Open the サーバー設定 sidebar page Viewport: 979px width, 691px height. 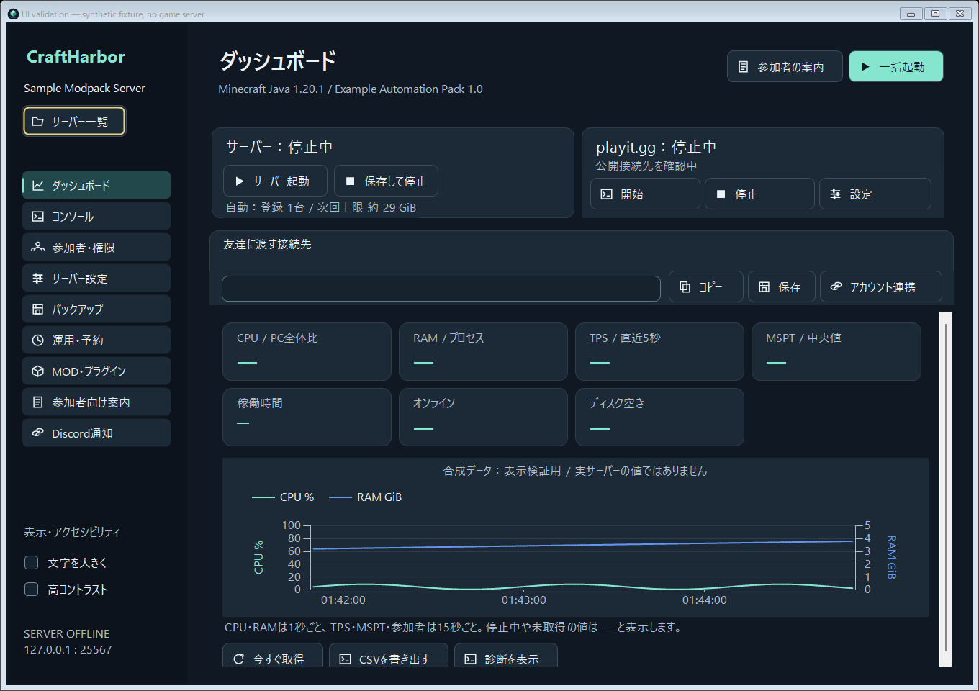point(96,278)
